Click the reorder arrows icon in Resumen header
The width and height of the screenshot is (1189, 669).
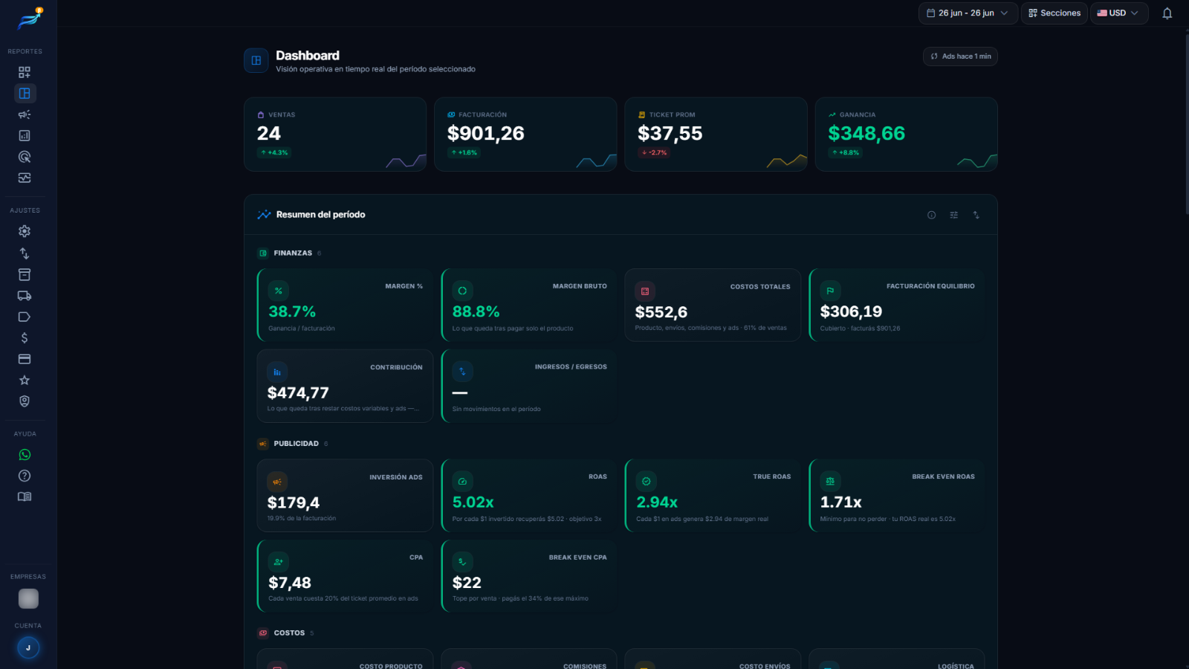pyautogui.click(x=976, y=215)
